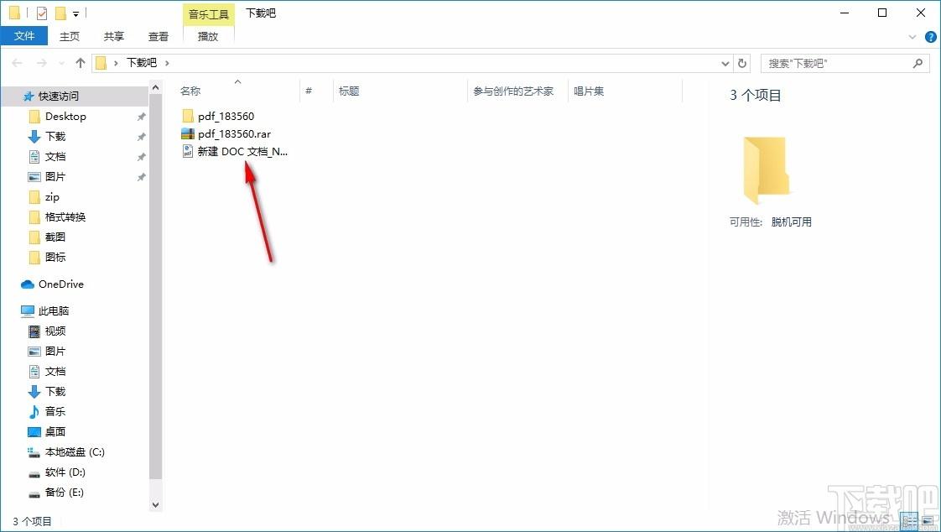Screen dimensions: 941x532
Task: Open 视频 under 此电脑
Action: 55,331
